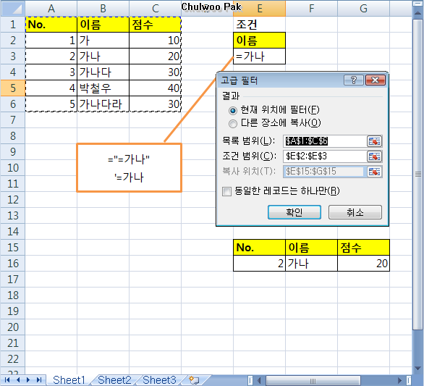
Task: Click cell B2 containing 가
Action: point(103,41)
